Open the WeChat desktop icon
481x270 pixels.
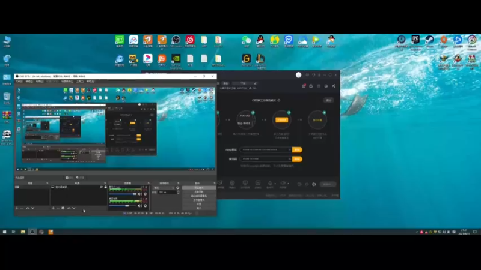click(247, 41)
